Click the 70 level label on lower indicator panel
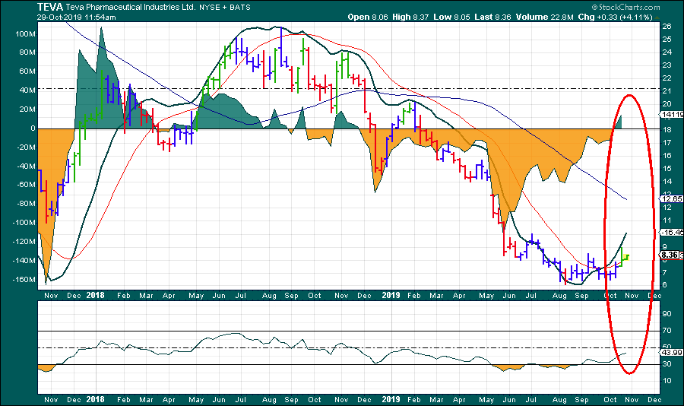The height and width of the screenshot is (406, 684). click(x=666, y=330)
